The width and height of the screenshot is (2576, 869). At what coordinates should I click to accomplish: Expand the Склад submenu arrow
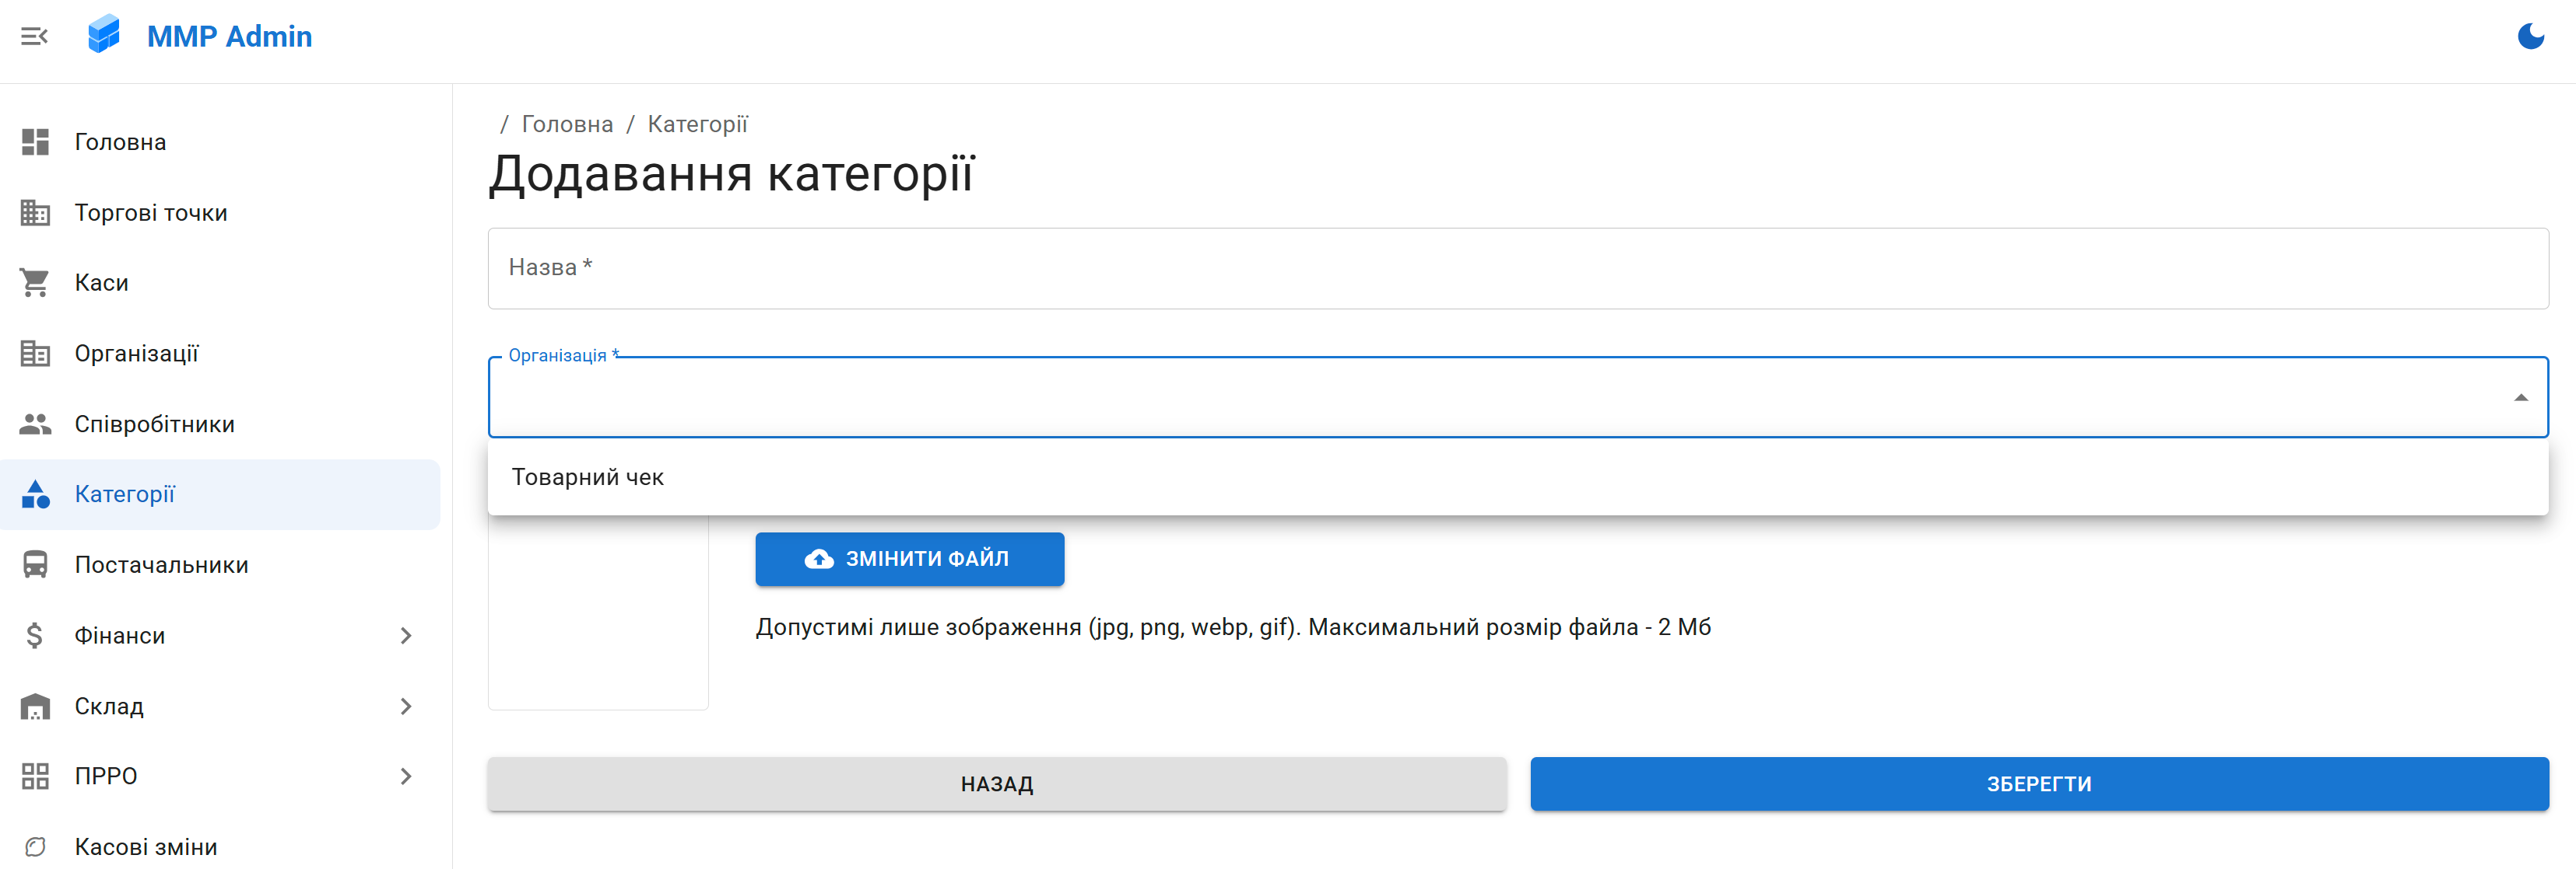(x=405, y=707)
